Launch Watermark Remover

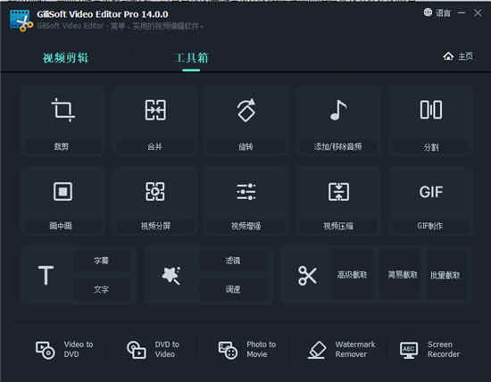tap(341, 350)
